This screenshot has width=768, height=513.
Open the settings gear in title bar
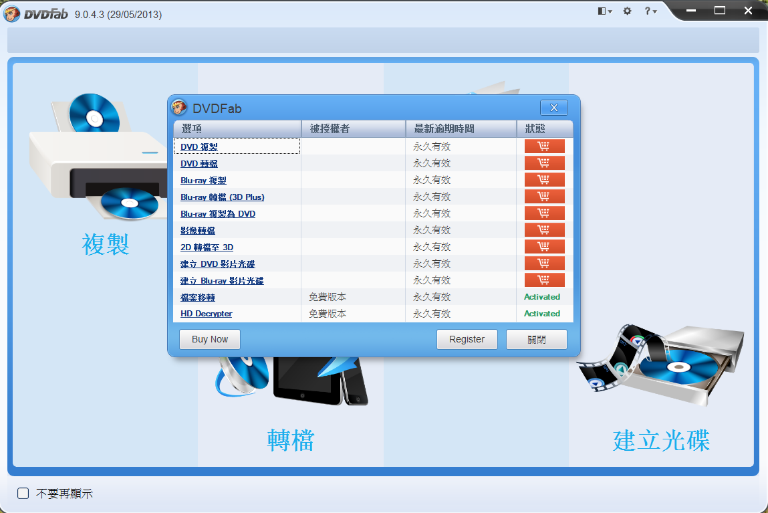click(x=627, y=11)
